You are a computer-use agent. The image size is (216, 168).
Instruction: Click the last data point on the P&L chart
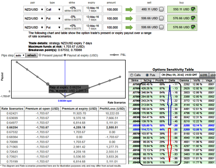click(x=120, y=77)
